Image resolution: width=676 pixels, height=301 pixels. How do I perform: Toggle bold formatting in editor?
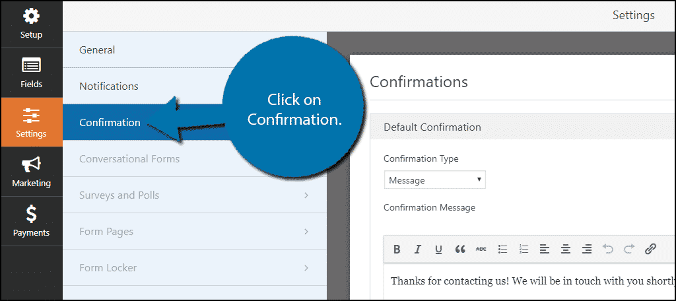[397, 249]
